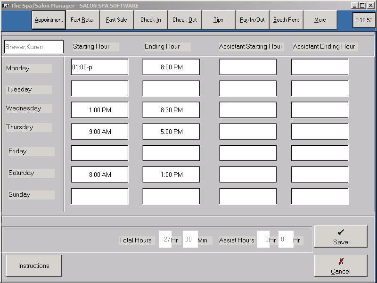
Task: Open the Tips toolbar item
Action: (218, 20)
